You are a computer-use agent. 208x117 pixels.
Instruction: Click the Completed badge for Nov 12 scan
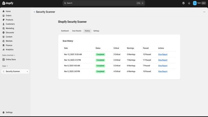100,54
